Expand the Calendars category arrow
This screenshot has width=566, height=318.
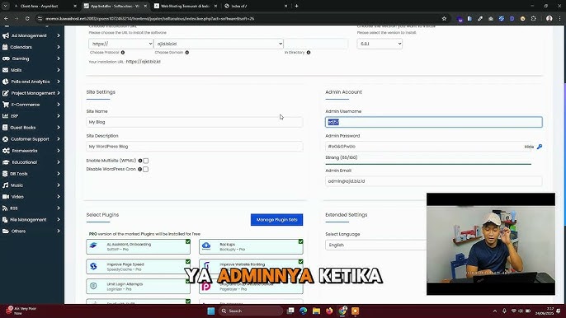59,47
